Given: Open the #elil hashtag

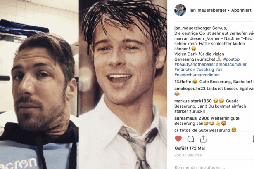Looking at the screenshot, I should coord(219,70).
